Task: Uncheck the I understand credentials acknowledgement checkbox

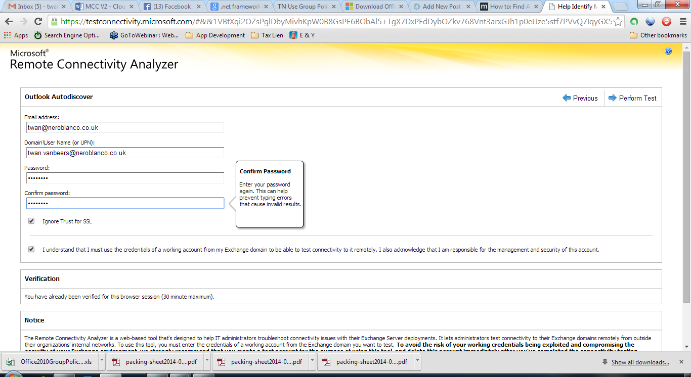Action: pos(31,249)
